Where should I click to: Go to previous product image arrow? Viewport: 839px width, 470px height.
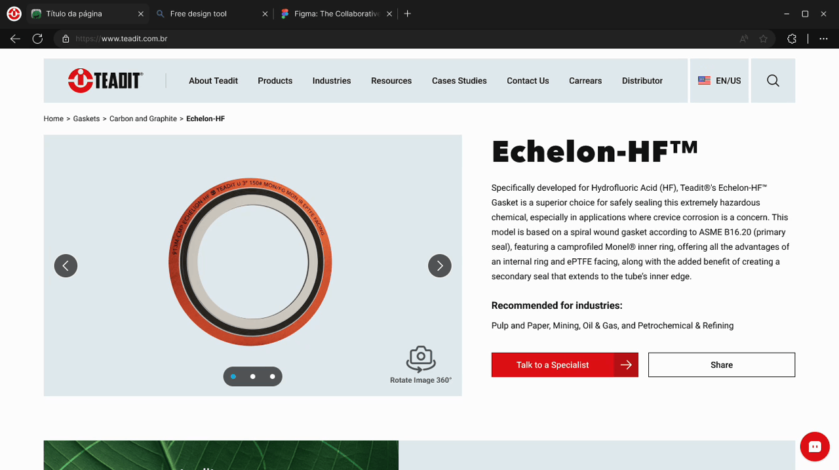(66, 265)
